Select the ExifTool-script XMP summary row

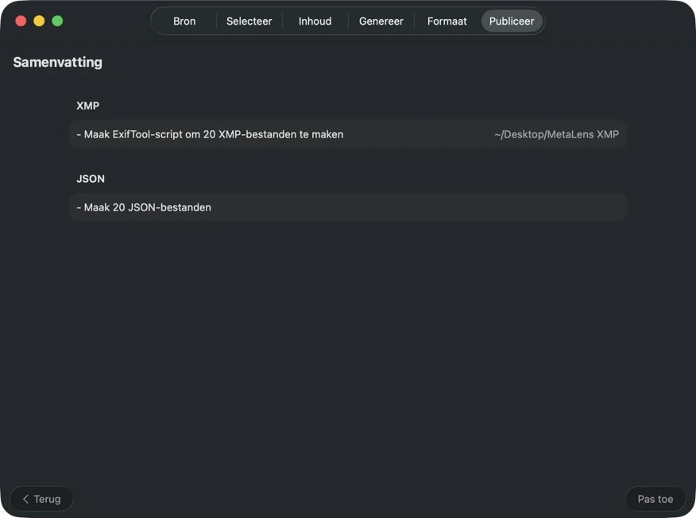(348, 133)
